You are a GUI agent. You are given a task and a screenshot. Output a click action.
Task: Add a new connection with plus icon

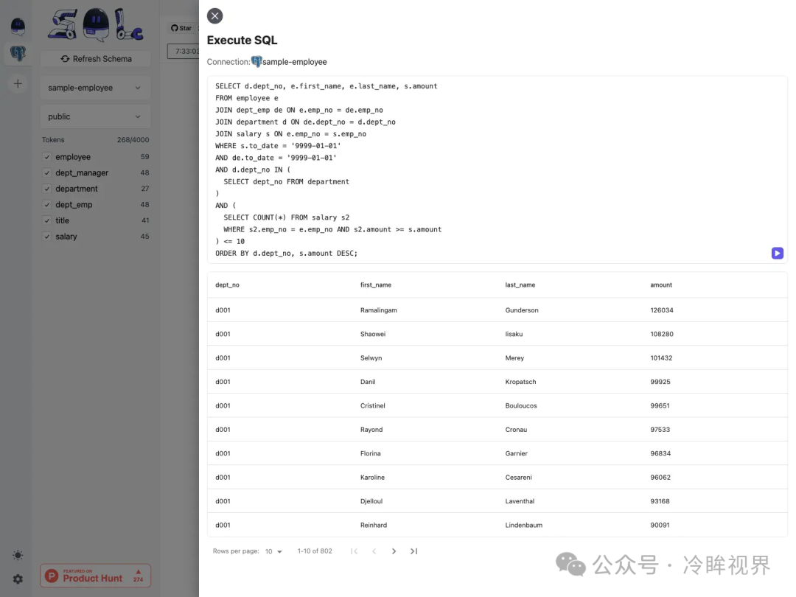18,84
